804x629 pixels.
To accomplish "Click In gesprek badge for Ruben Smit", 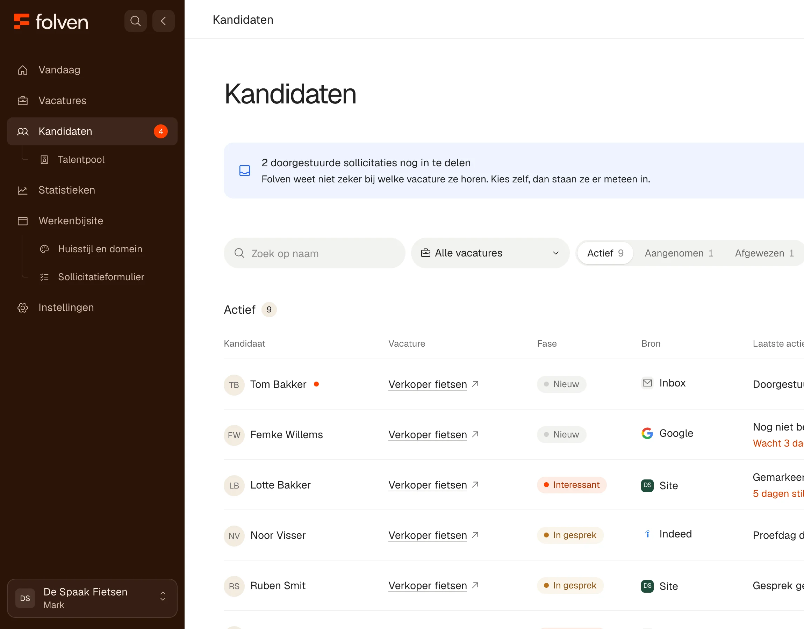I will coord(570,586).
